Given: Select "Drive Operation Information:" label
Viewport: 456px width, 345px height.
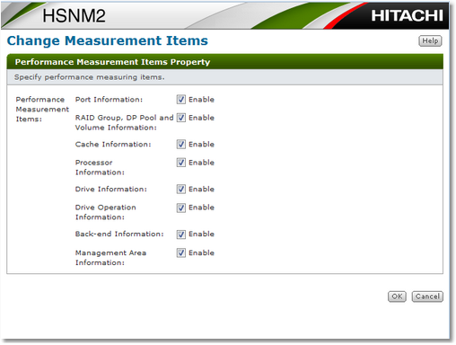Looking at the screenshot, I should 105,212.
